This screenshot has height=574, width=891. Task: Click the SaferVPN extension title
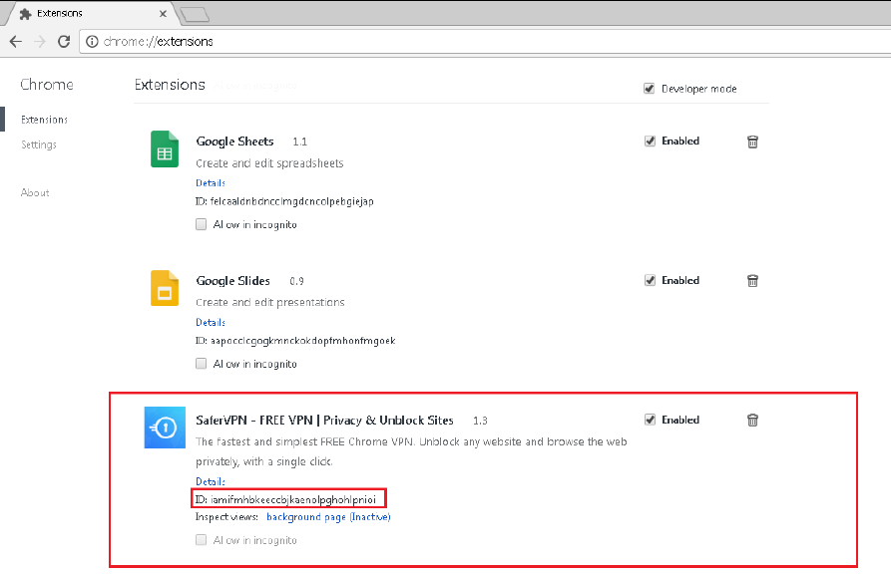(x=324, y=421)
